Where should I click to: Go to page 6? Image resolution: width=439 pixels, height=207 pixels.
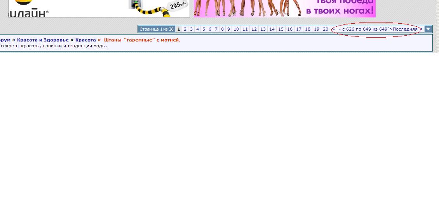(x=210, y=29)
